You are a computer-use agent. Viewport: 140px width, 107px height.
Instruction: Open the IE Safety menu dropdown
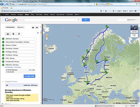point(125,11)
